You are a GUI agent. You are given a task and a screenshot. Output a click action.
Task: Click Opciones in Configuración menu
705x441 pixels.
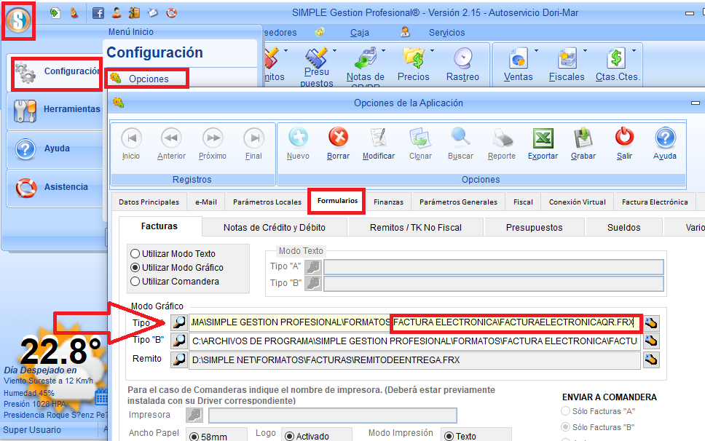(148, 79)
